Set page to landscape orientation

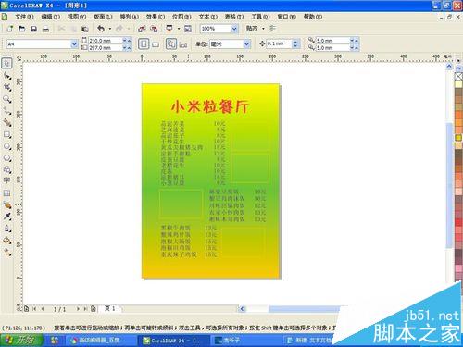coord(156,44)
